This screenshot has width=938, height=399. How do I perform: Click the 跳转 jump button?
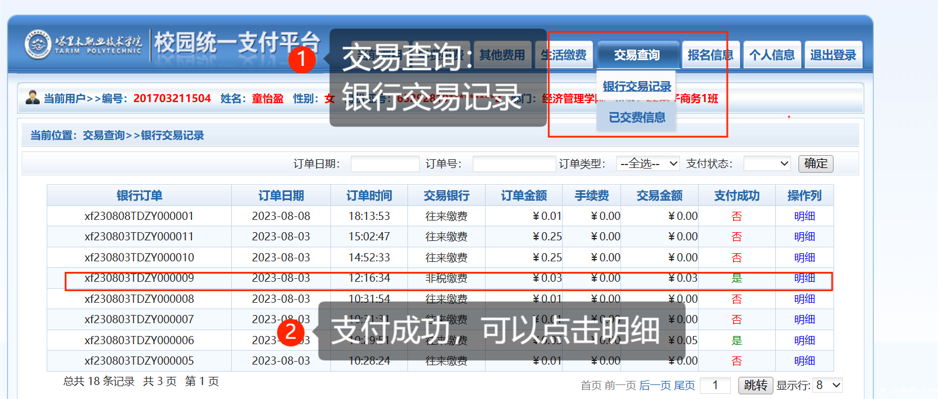pos(756,386)
